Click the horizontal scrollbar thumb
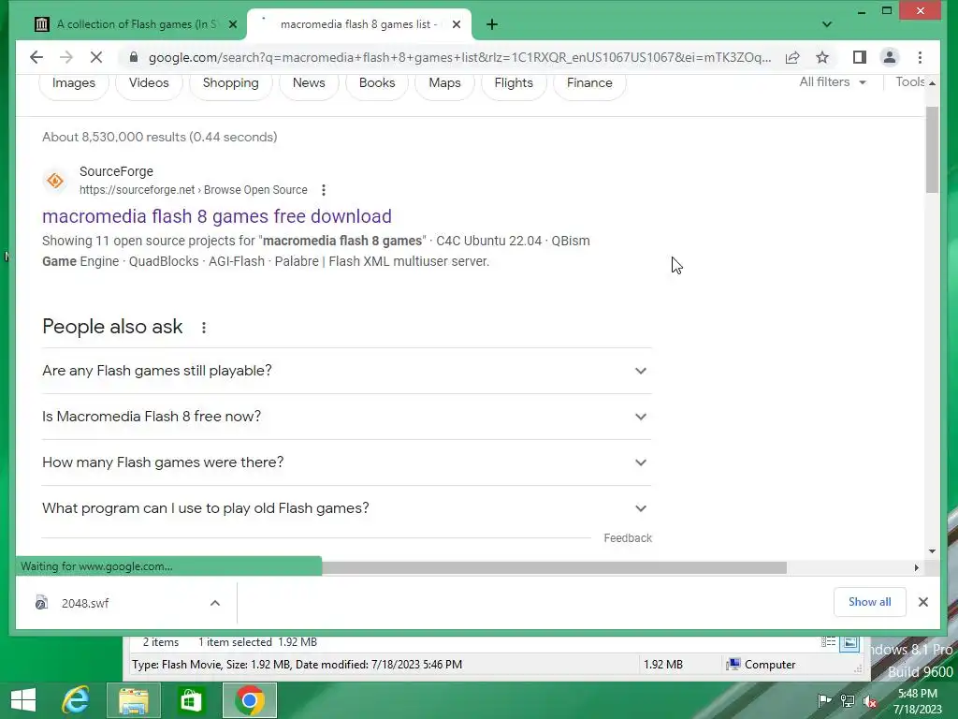 (x=554, y=567)
